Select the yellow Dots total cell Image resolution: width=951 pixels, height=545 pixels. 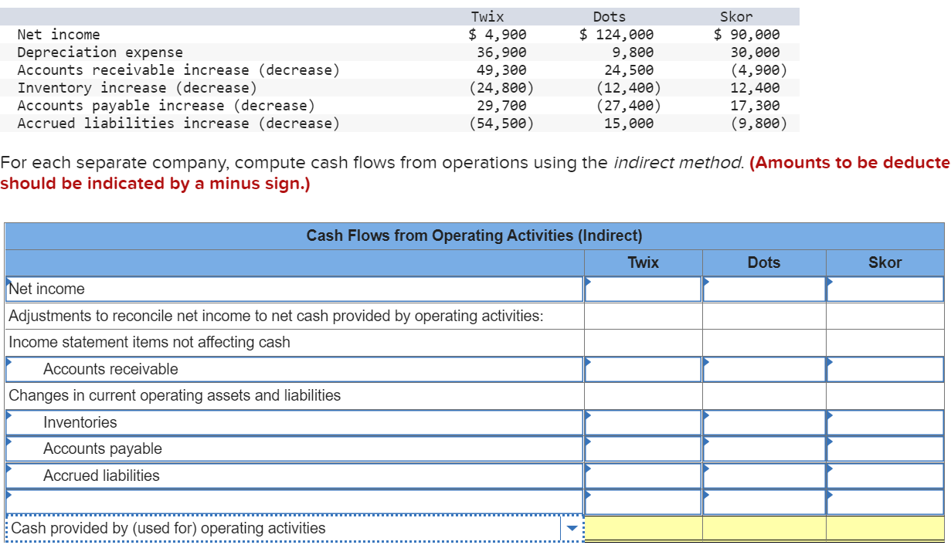coord(763,528)
